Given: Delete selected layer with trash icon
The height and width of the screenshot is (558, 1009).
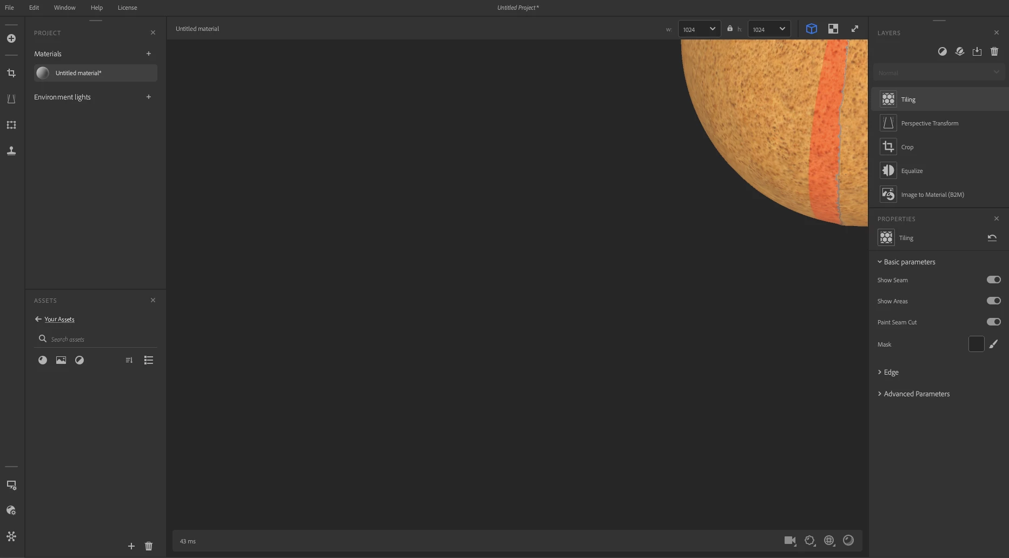Looking at the screenshot, I should (x=994, y=51).
